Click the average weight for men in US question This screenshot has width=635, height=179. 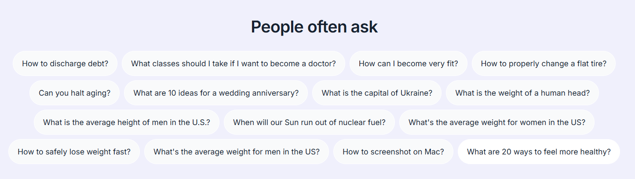236,152
